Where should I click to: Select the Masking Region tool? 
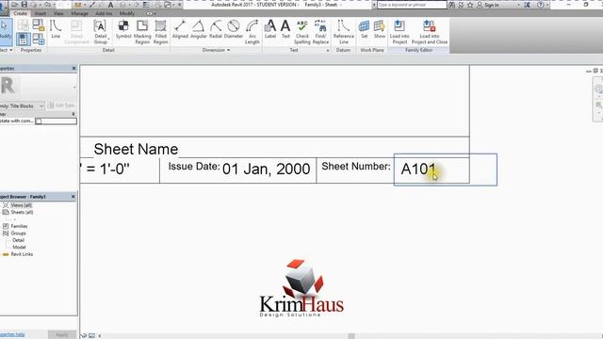point(142,32)
